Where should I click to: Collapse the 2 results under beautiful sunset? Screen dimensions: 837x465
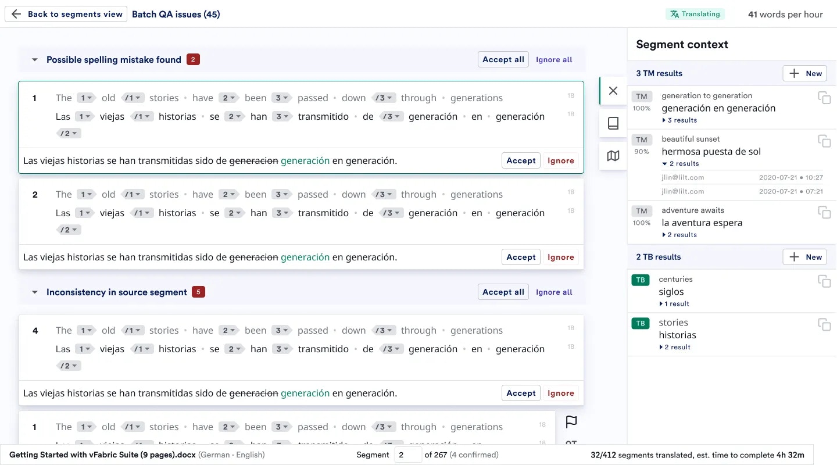679,163
